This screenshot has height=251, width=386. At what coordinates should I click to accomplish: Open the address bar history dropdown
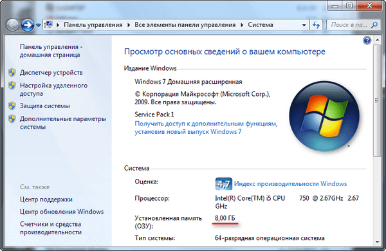coord(304,25)
